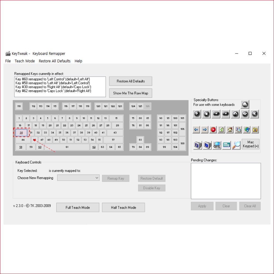Select the browser Back arrow button
Screen dimensions: 274x274
click(x=196, y=130)
